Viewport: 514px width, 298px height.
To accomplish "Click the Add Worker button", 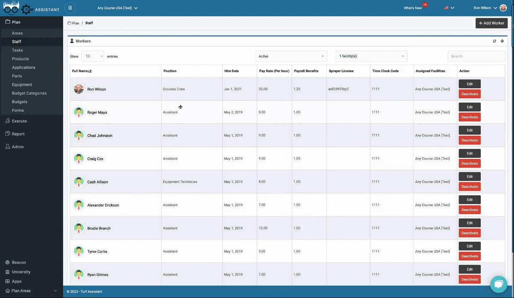I will click(x=491, y=23).
